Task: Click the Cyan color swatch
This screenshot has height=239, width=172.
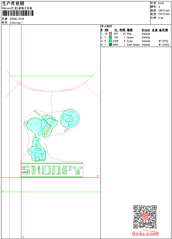Action: 110,41
